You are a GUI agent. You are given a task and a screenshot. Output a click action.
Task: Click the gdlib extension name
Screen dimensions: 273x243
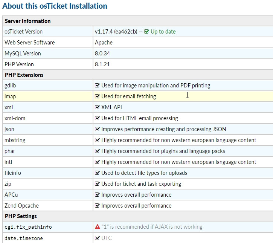(x=10, y=86)
